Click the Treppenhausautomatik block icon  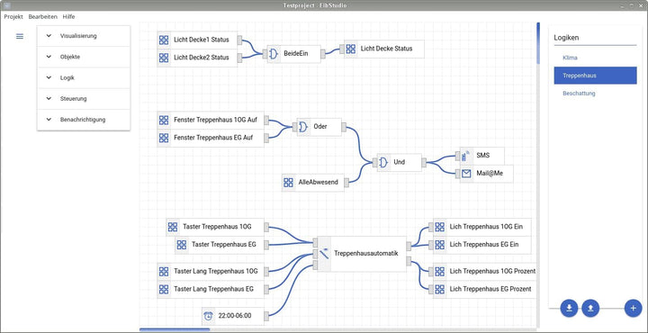click(324, 253)
